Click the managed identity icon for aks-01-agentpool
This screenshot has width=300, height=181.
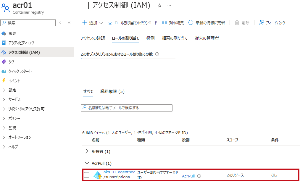(98, 175)
